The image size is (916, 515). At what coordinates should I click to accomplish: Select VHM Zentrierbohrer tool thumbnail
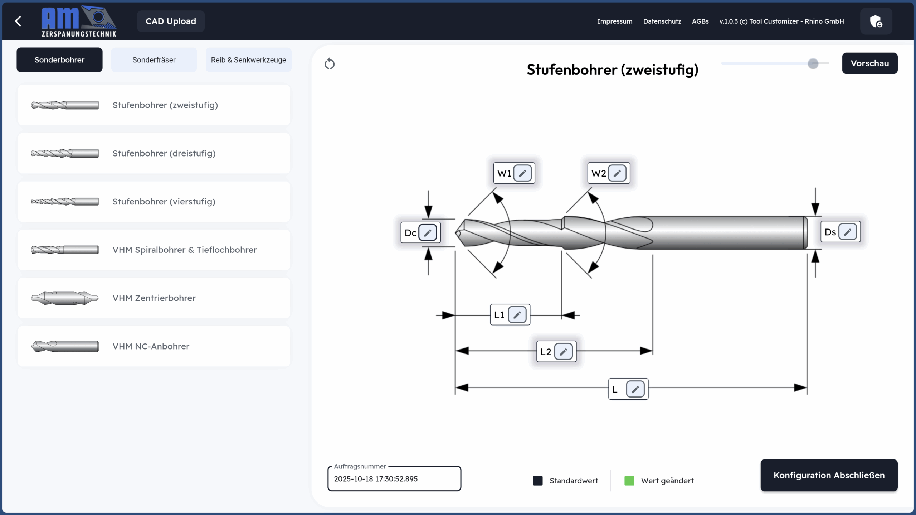point(65,298)
